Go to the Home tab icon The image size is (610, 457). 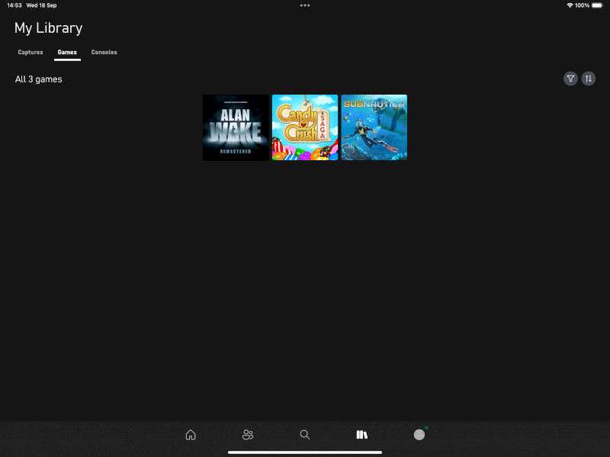(191, 435)
